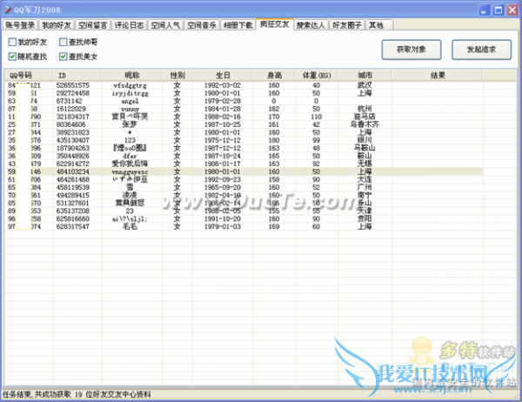Click the 结果 column header
This screenshot has height=402, width=522.
(438, 76)
